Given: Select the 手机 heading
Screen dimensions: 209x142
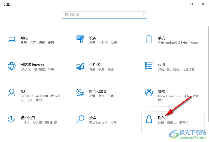Looking at the screenshot, I should [x=161, y=38].
